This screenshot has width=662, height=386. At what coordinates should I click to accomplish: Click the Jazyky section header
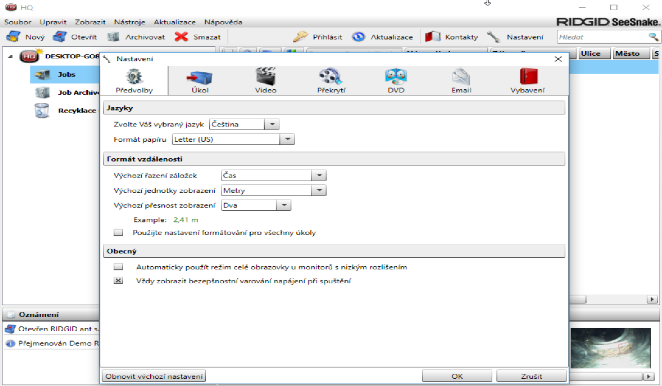coord(334,108)
